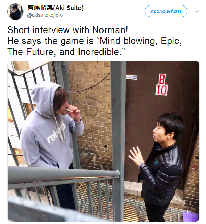The image size is (206, 224).
Task: Click the wristwatch on raised hand
Action: pos(143,166)
